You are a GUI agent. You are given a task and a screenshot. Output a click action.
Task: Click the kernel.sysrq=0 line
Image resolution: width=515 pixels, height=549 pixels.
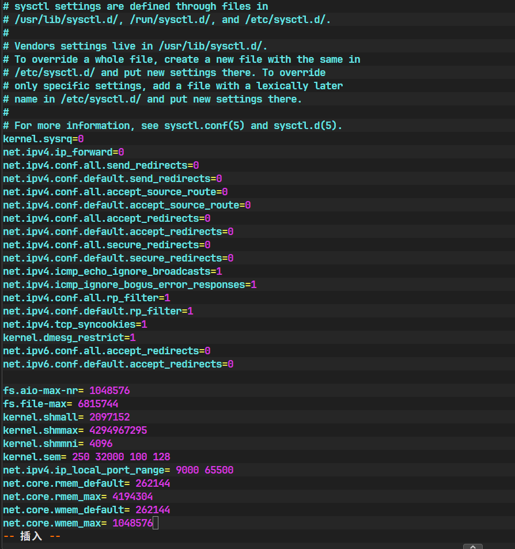(x=43, y=139)
